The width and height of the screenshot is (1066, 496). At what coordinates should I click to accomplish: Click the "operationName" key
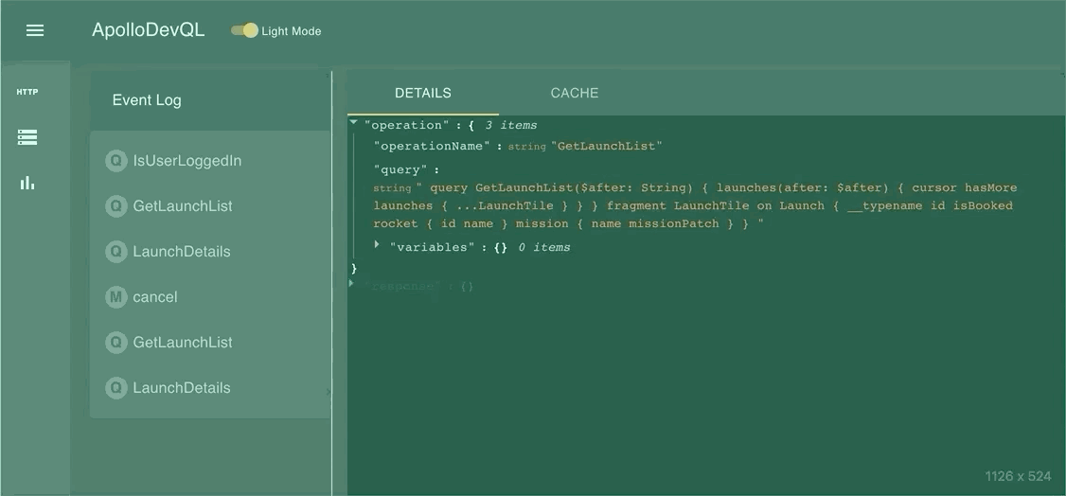[432, 146]
